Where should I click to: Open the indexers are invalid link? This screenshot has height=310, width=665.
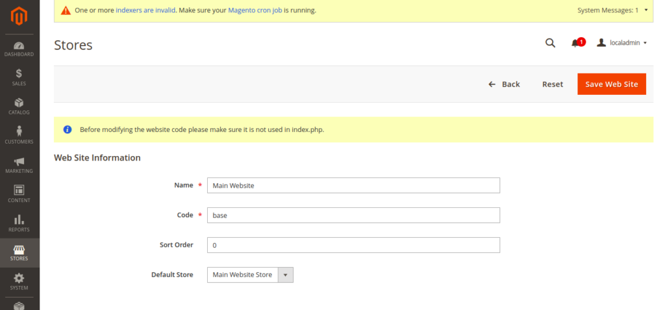click(145, 10)
